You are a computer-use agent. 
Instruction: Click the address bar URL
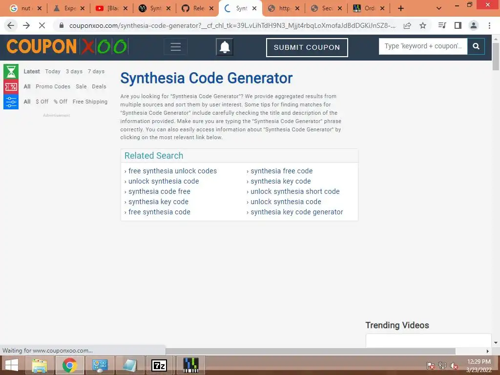232,25
